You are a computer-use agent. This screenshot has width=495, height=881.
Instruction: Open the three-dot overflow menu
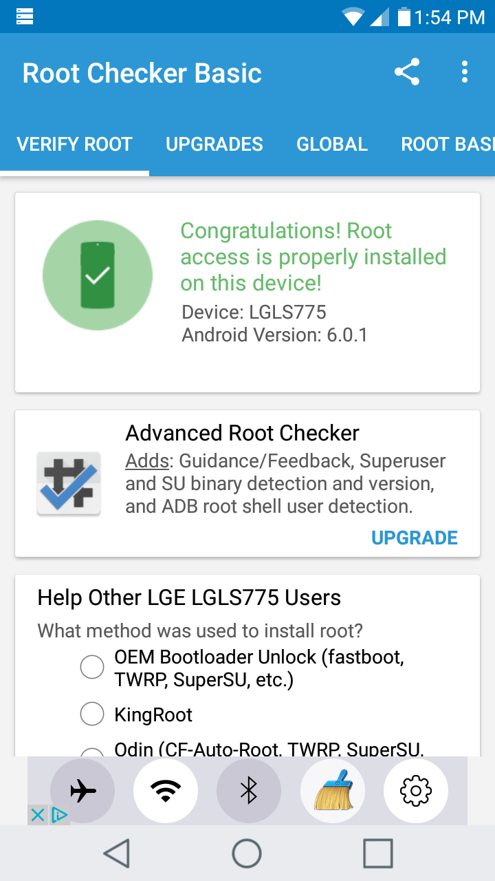(465, 72)
